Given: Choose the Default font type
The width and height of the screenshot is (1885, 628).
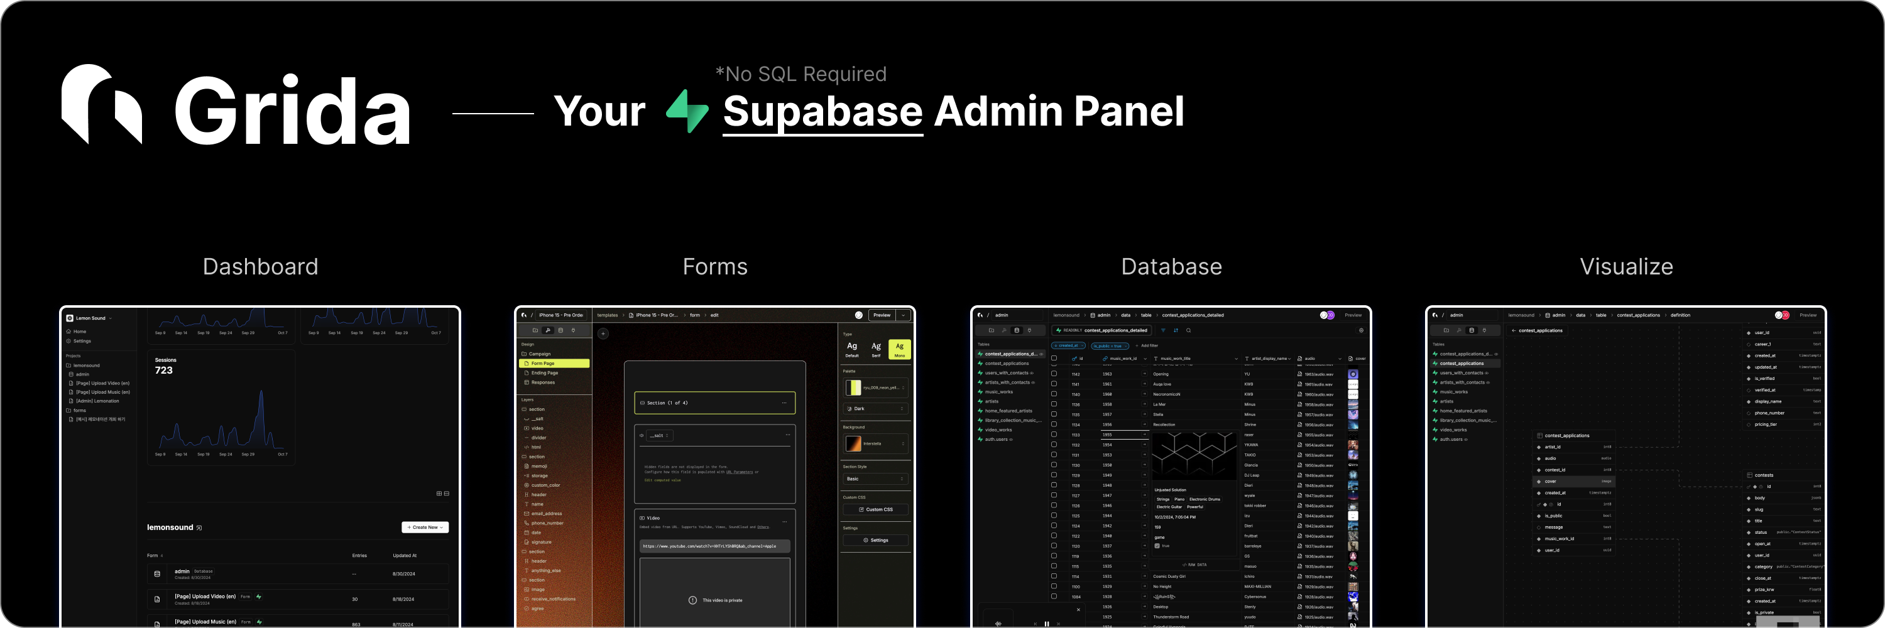Looking at the screenshot, I should pos(852,349).
